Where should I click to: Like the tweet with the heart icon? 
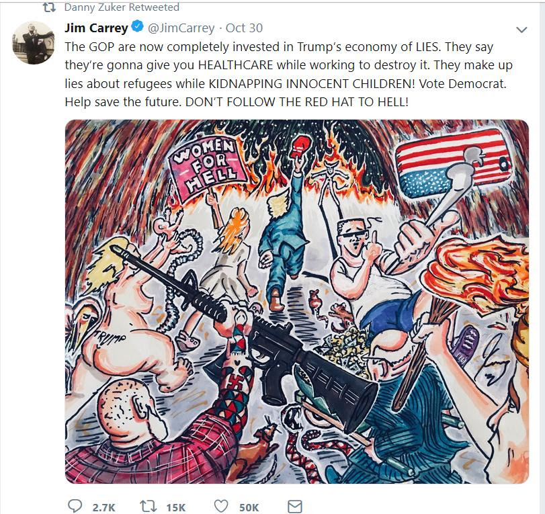pyautogui.click(x=220, y=506)
